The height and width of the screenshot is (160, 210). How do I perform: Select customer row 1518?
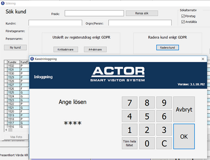pos(17,119)
